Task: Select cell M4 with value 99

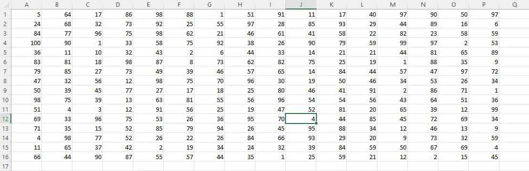Action: pos(392,43)
